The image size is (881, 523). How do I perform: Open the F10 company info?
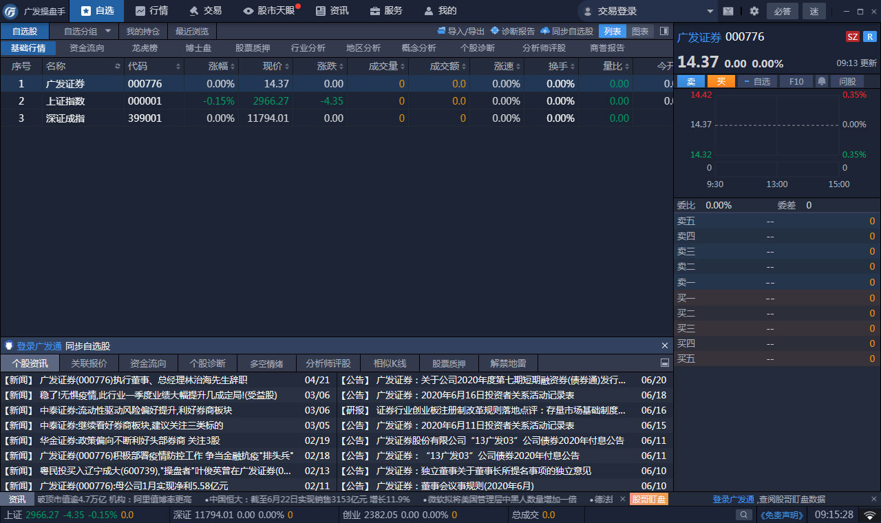click(796, 81)
